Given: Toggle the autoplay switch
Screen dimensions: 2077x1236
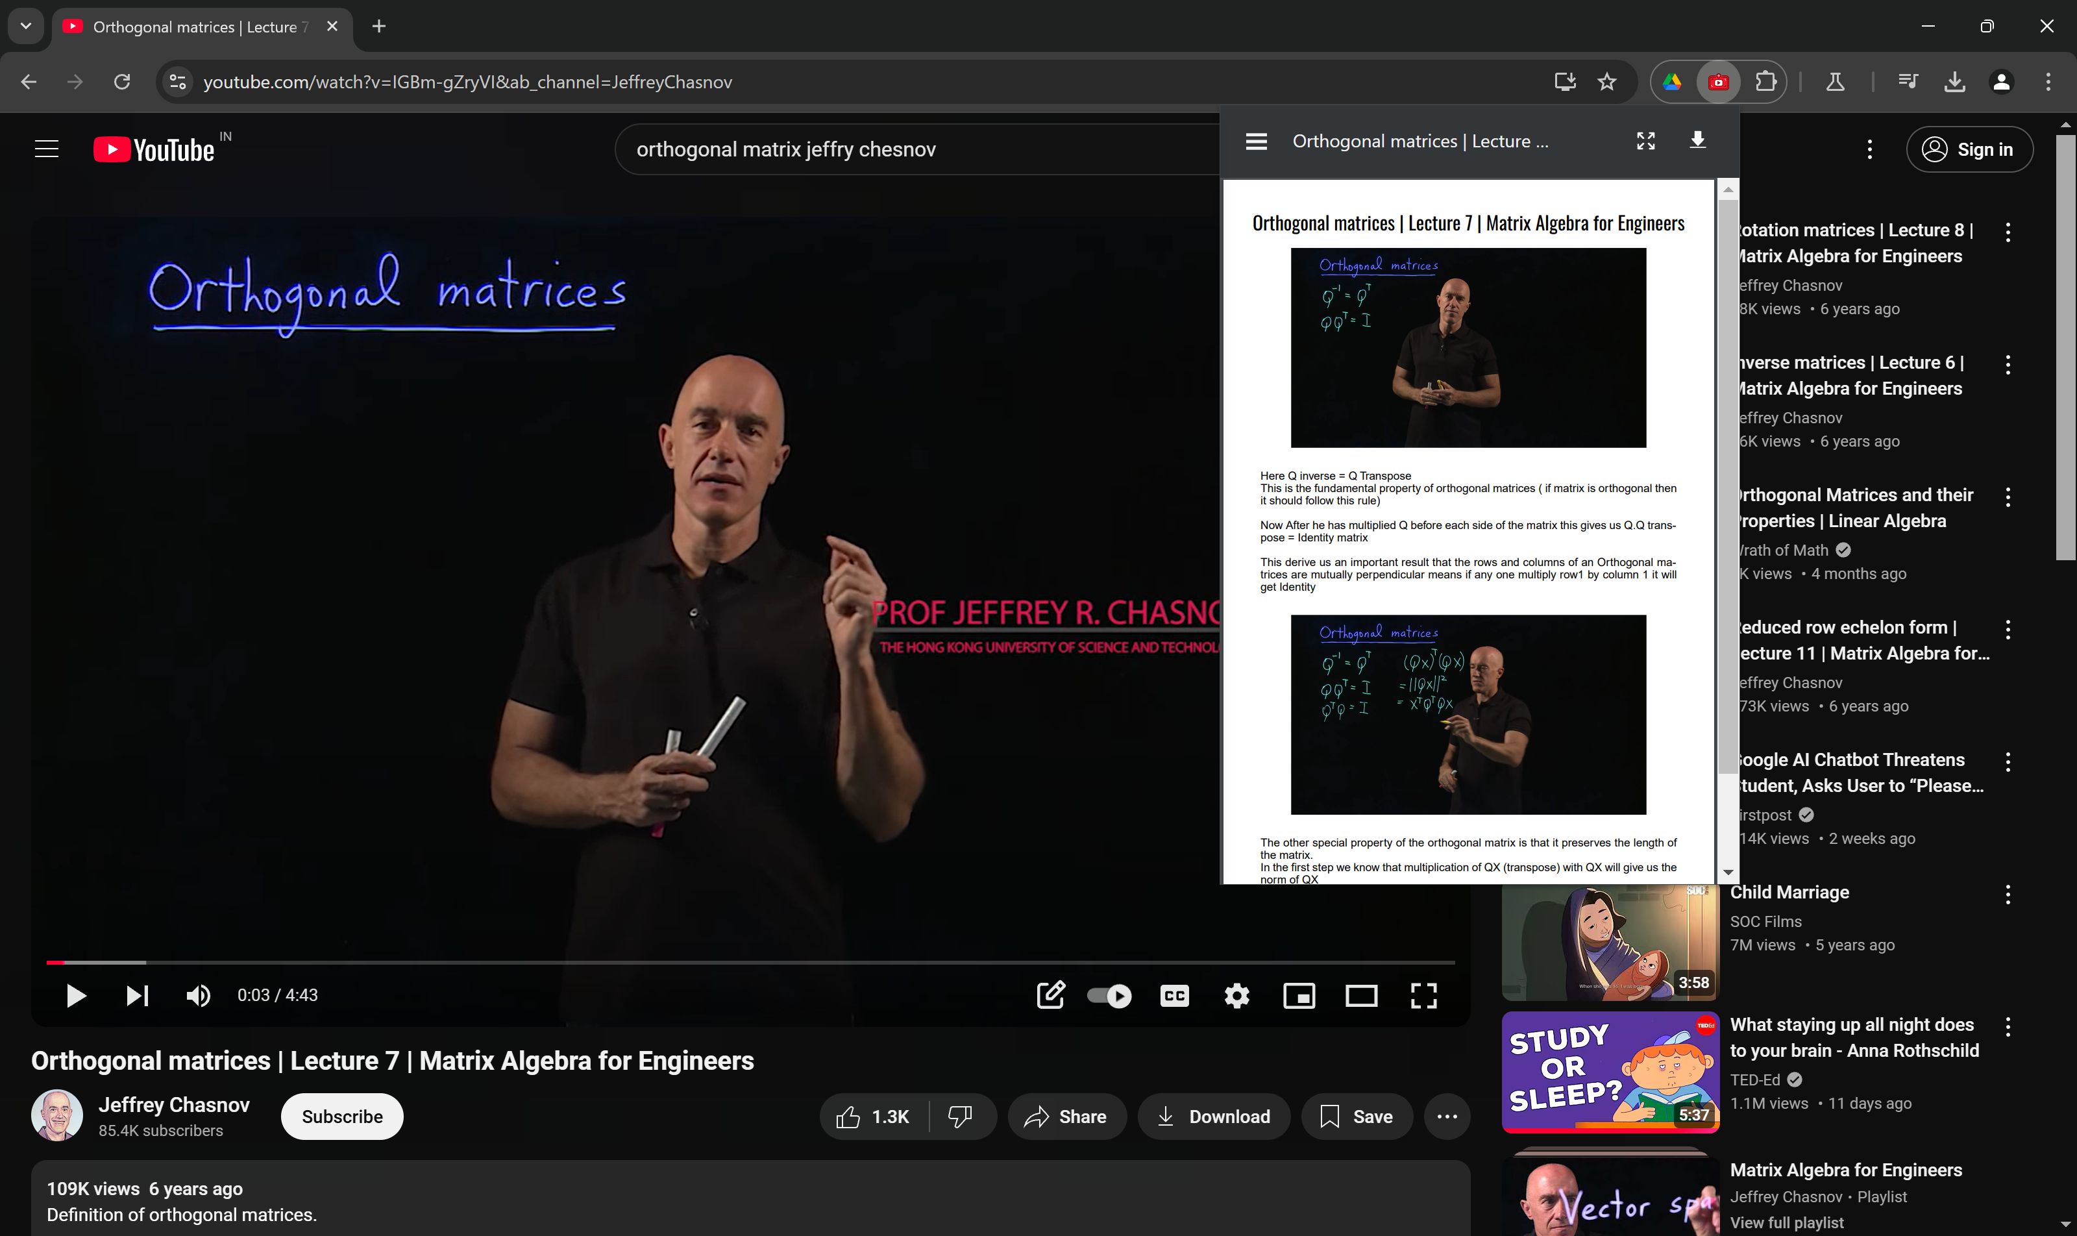Looking at the screenshot, I should pos(1109,995).
